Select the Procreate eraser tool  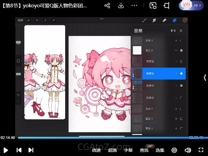164,20
